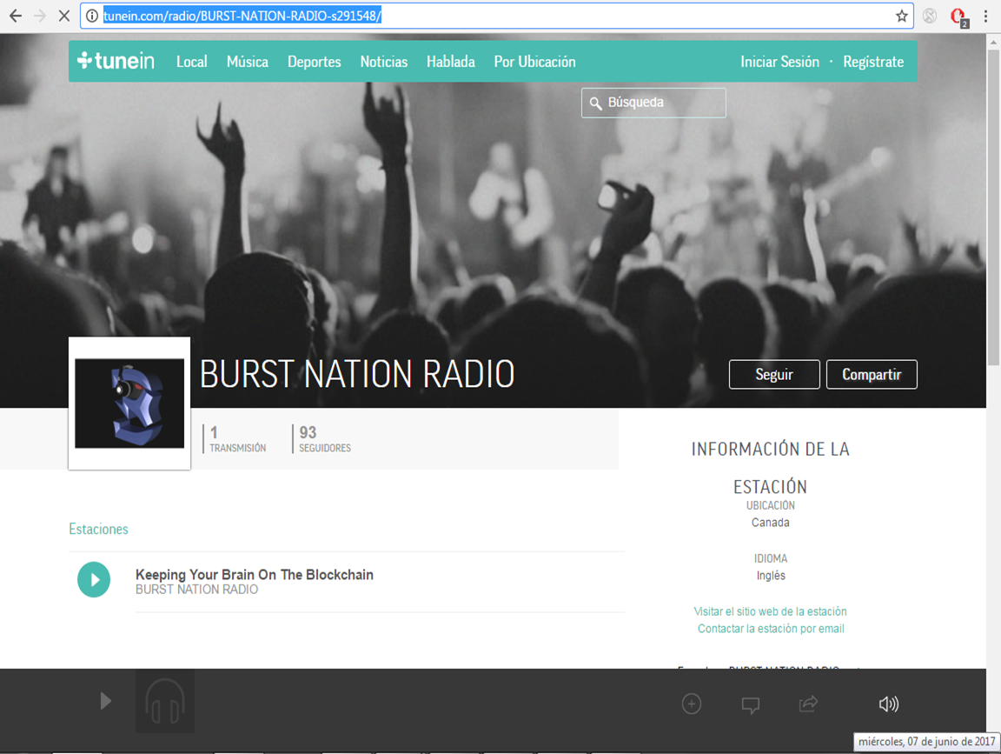This screenshot has height=754, width=1001.
Task: Click the comment bubble icon in player bar
Action: 750,704
